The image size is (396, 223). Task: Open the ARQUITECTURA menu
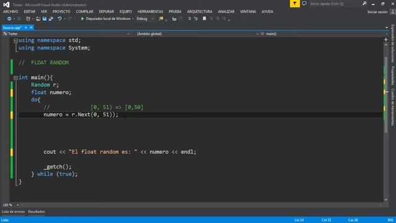coord(200,12)
